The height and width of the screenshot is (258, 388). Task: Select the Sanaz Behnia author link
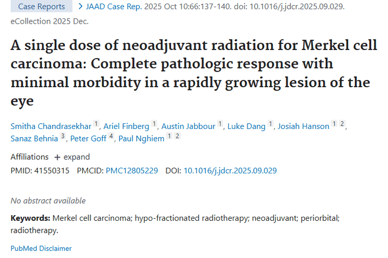click(x=34, y=138)
